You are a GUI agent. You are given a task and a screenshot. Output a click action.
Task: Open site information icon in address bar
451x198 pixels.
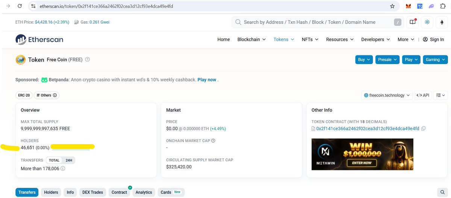(33, 6)
